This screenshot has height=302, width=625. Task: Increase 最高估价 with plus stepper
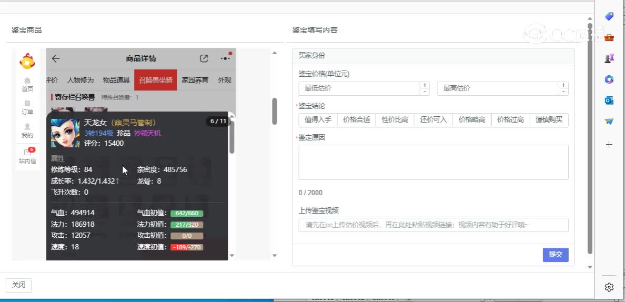[563, 85]
